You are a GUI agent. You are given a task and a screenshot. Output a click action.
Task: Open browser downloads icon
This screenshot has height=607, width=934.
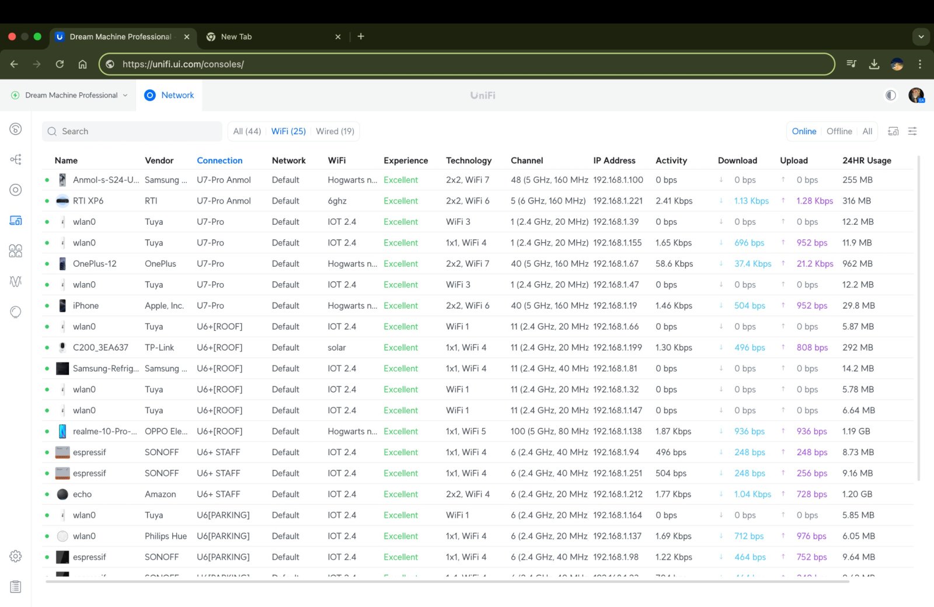coord(874,64)
